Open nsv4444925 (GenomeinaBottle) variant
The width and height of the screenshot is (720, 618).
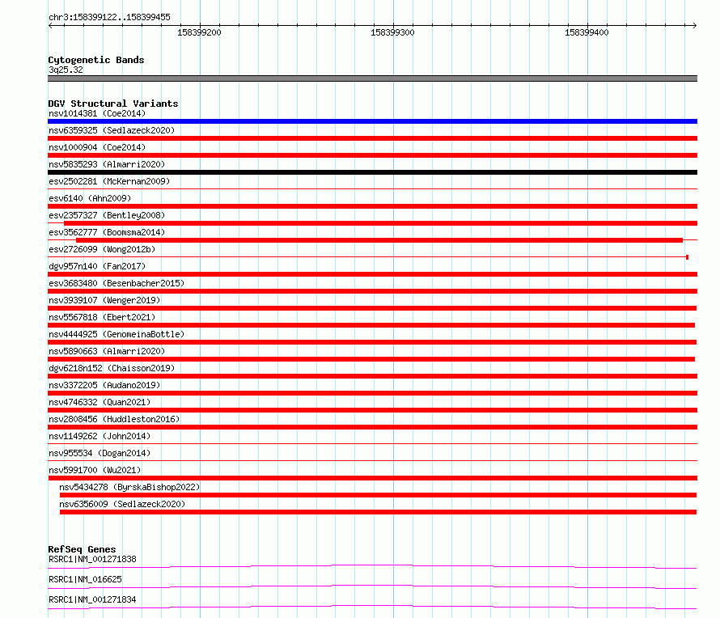[x=116, y=334]
